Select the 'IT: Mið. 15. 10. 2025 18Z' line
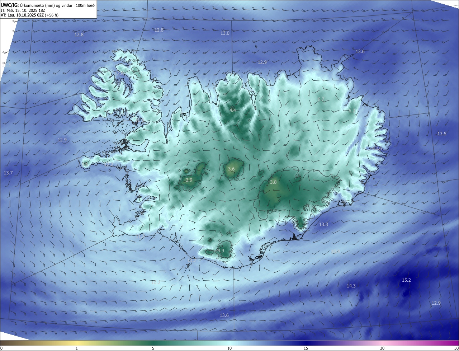The height and width of the screenshot is (351, 459). (23, 10)
